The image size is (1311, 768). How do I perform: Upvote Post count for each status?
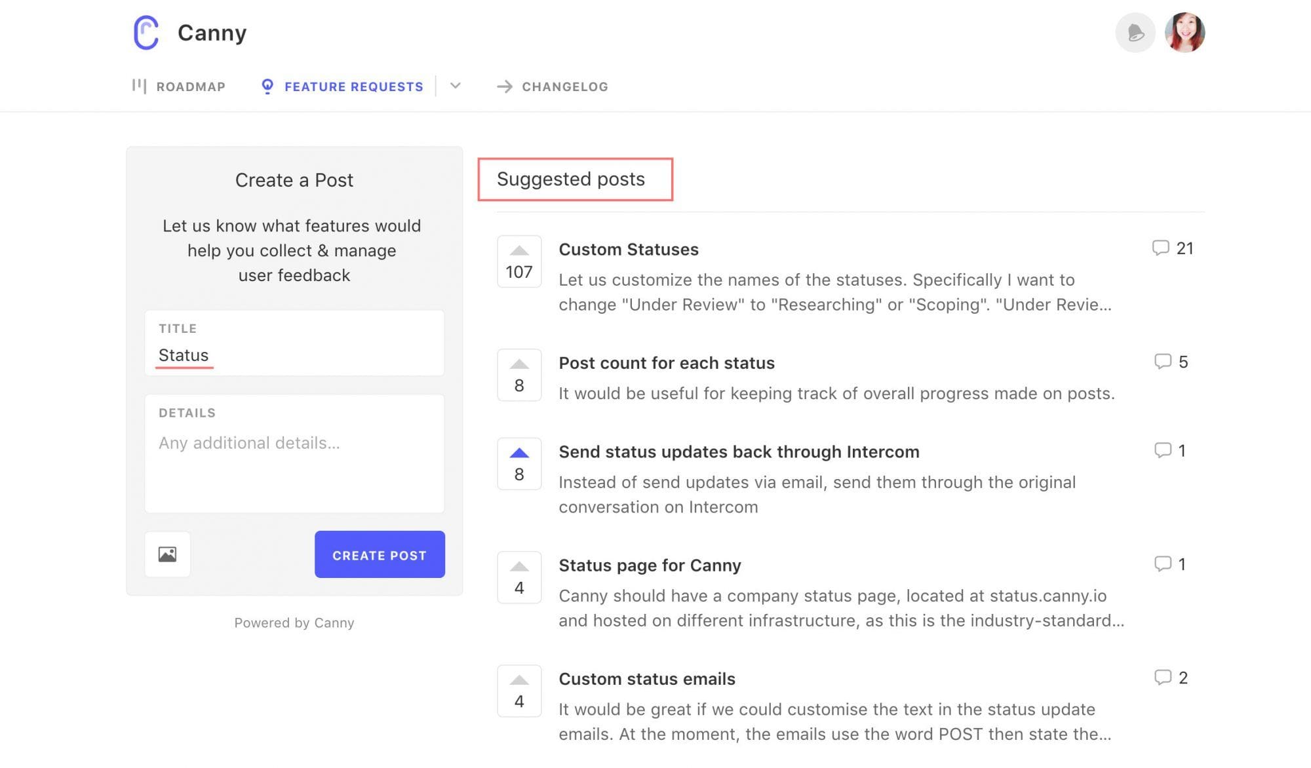(519, 375)
